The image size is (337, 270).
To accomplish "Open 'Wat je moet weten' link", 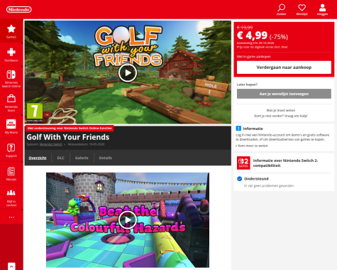I will click(281, 110).
